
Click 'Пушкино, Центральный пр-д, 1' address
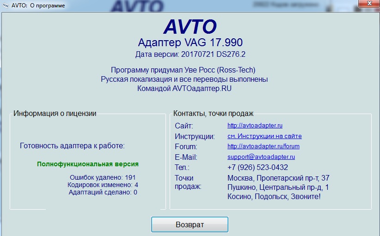point(278,188)
